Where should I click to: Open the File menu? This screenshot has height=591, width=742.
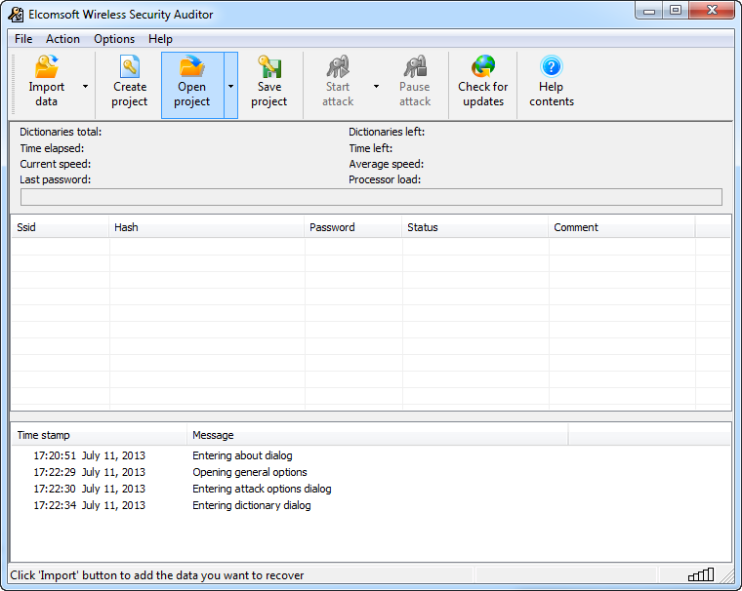[23, 39]
